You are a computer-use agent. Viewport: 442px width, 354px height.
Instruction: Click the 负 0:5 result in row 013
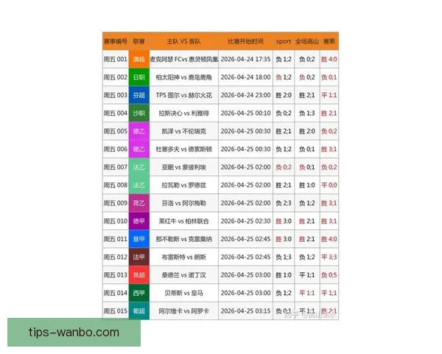click(x=329, y=275)
